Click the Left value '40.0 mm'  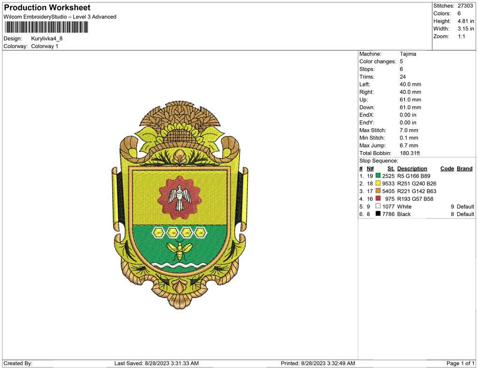(x=410, y=85)
